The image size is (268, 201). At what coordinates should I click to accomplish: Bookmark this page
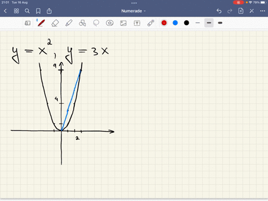click(38, 11)
